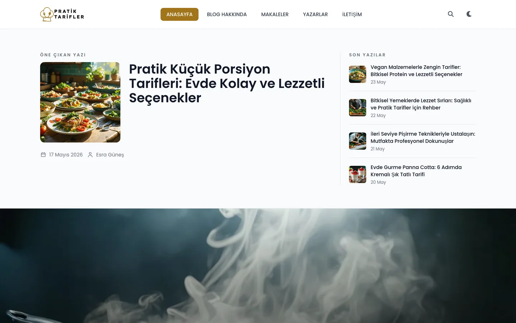The width and height of the screenshot is (516, 323).
Task: Open the featured post title Pratik Küçük Porsiyon Tarifleri
Action: (227, 83)
